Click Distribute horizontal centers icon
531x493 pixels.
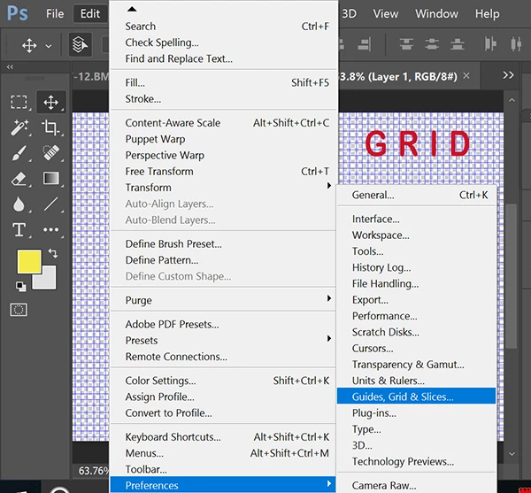516,44
